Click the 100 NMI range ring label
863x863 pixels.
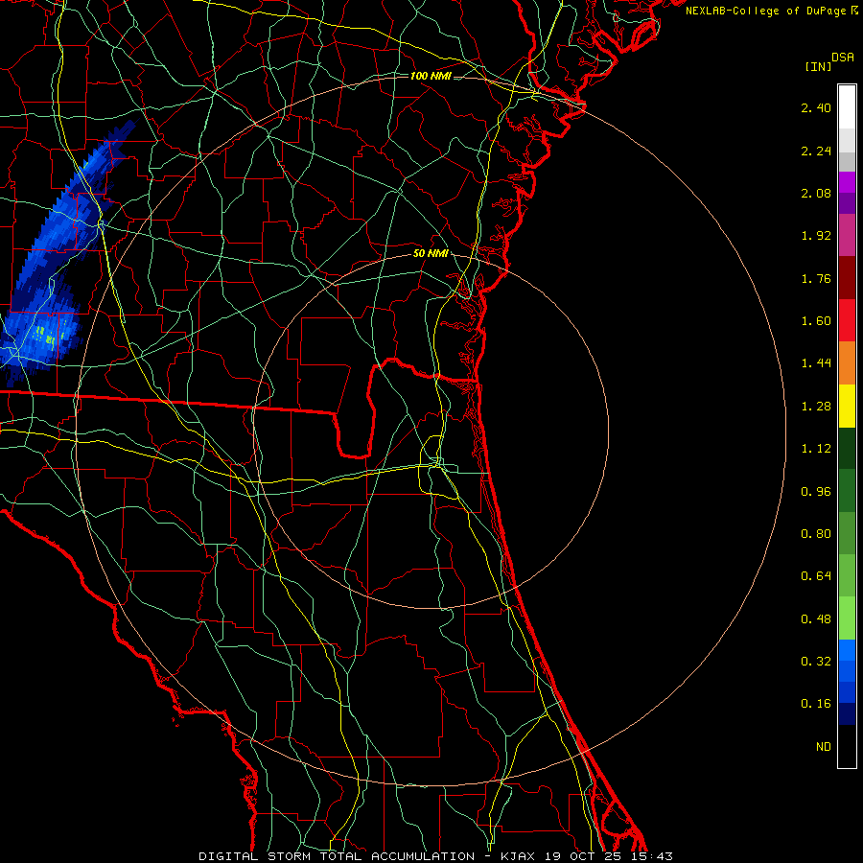click(x=431, y=76)
